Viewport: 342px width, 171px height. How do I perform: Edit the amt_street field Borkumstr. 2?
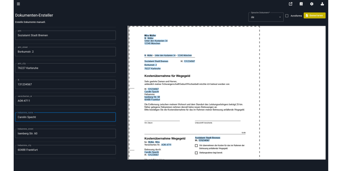[x=66, y=52]
